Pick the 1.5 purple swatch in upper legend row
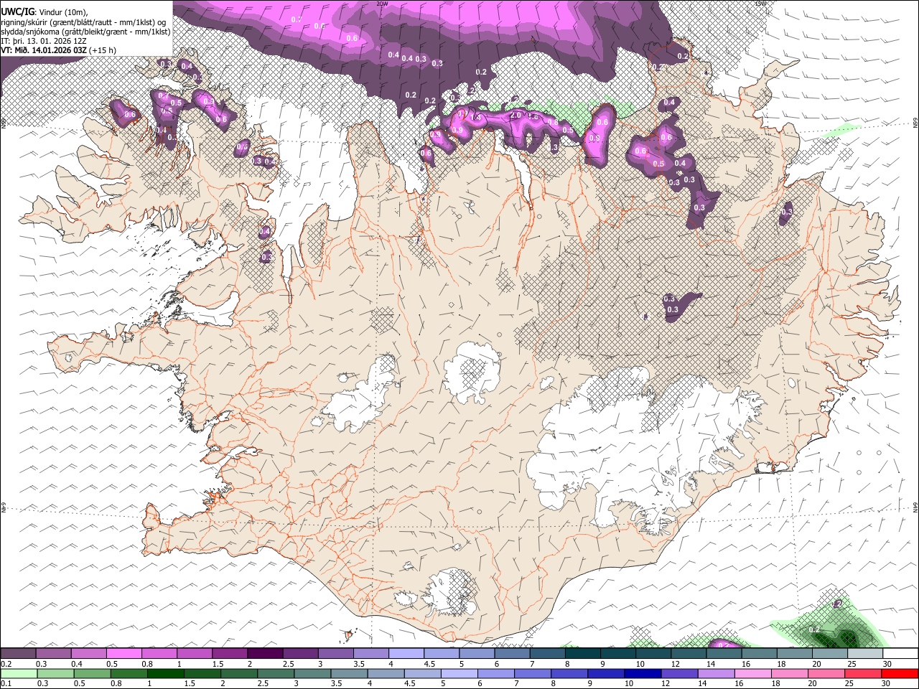The height and width of the screenshot is (689, 919). [x=229, y=653]
